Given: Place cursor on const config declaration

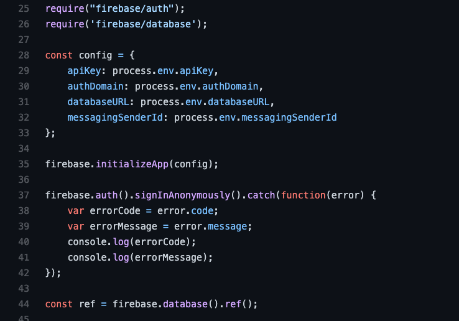Looking at the screenshot, I should pos(90,55).
